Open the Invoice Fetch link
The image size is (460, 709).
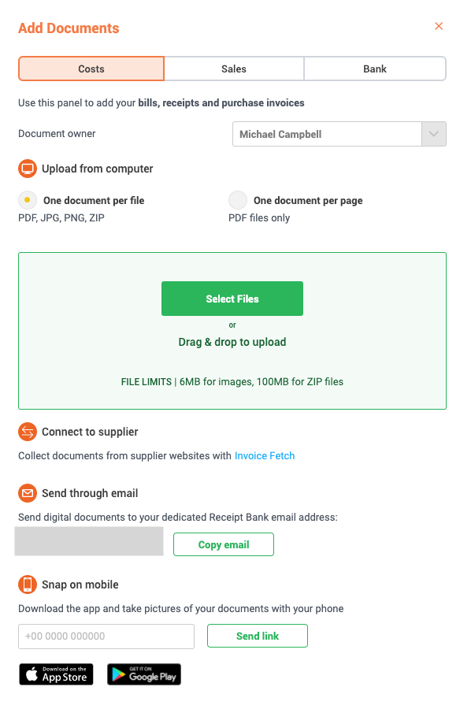coord(265,456)
